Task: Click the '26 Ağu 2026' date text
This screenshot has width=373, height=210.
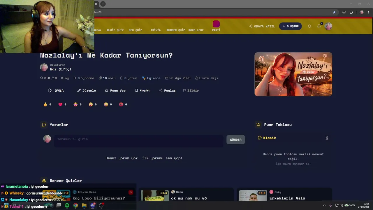Action: 178,78
